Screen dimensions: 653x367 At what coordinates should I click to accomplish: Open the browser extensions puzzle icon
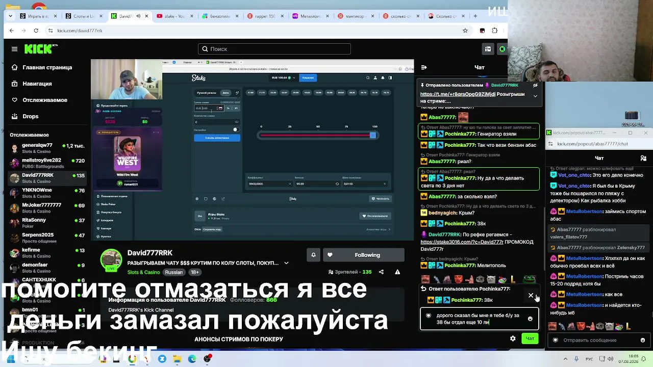[x=494, y=31]
